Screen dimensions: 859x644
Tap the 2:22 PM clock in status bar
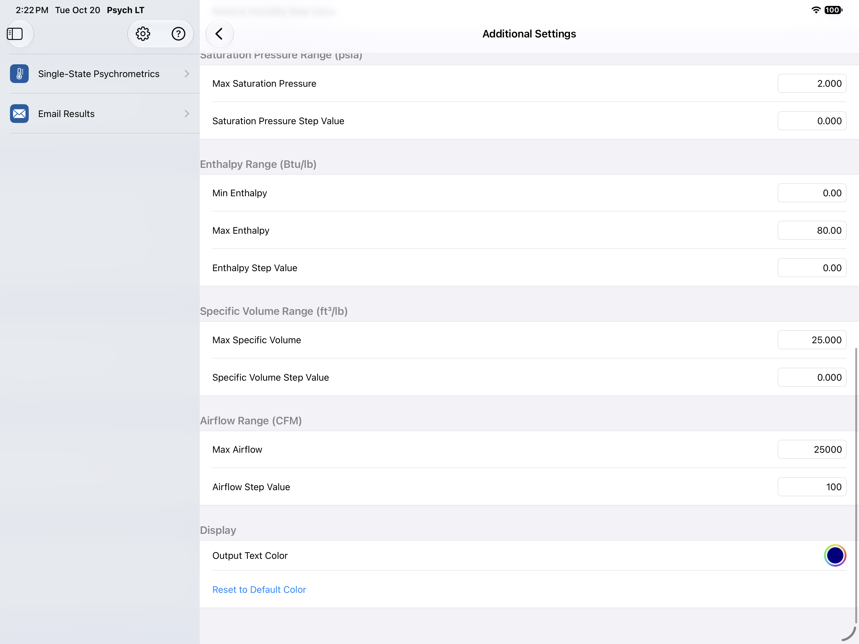tap(32, 10)
